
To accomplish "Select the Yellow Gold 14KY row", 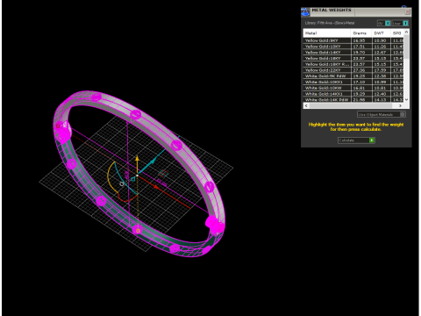I will coord(353,53).
